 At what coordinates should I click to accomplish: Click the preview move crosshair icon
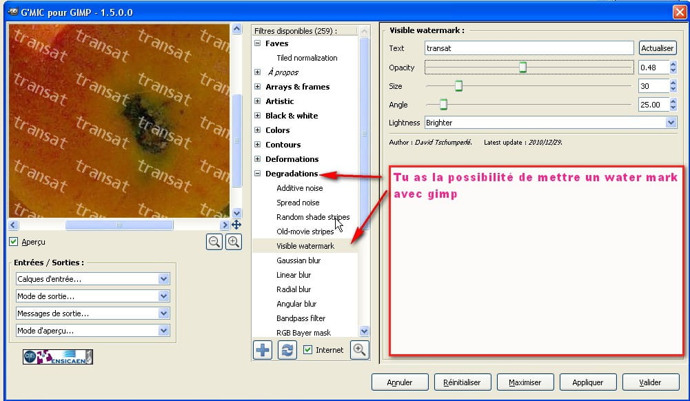pyautogui.click(x=236, y=225)
